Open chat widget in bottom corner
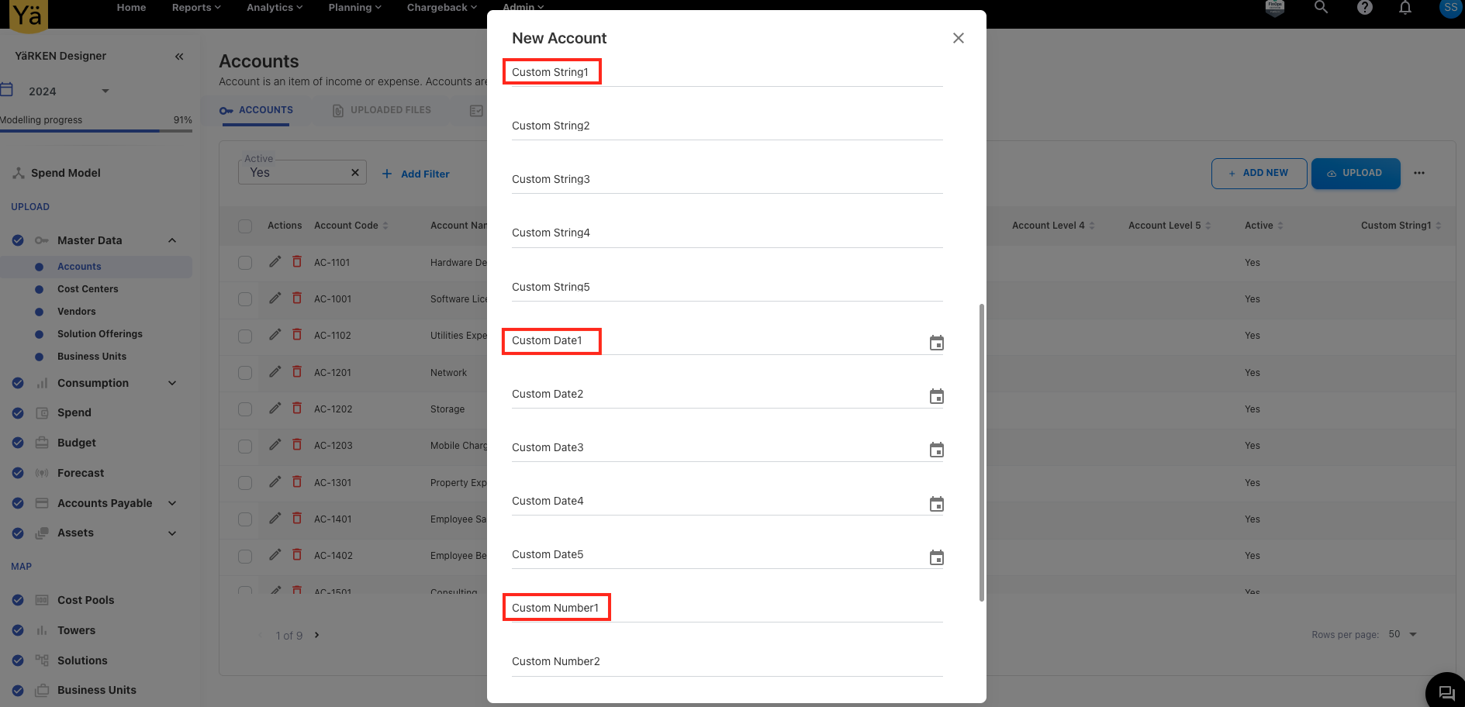Image resolution: width=1465 pixels, height=707 pixels. pos(1446,692)
